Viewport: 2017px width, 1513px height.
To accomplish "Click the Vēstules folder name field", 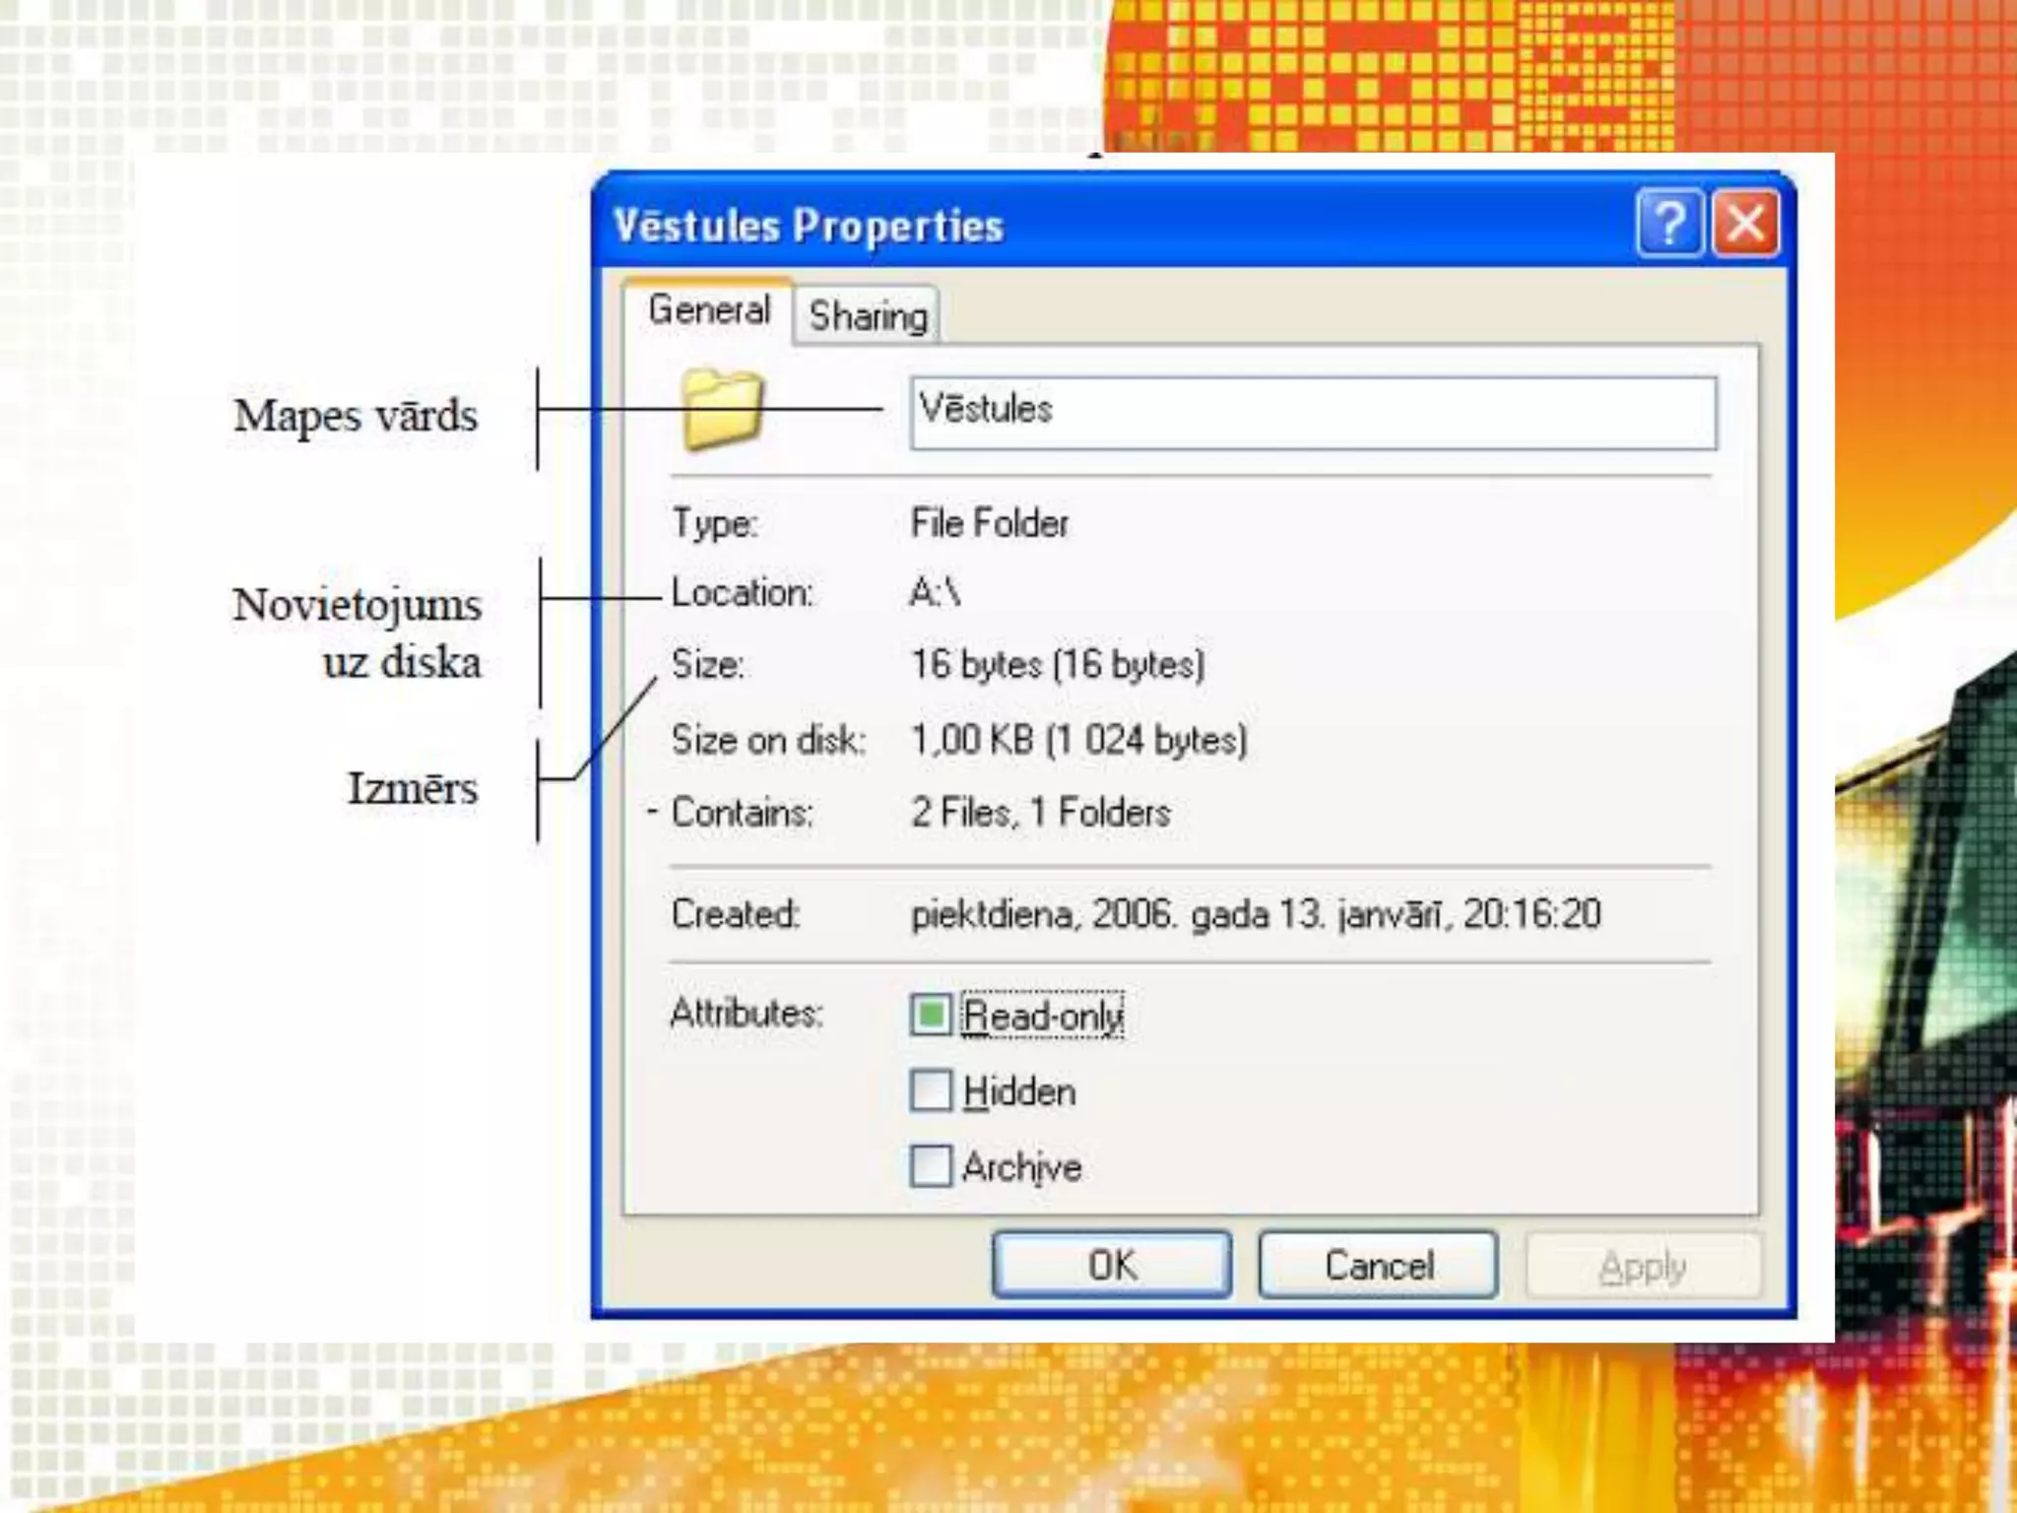I will pos(1313,413).
